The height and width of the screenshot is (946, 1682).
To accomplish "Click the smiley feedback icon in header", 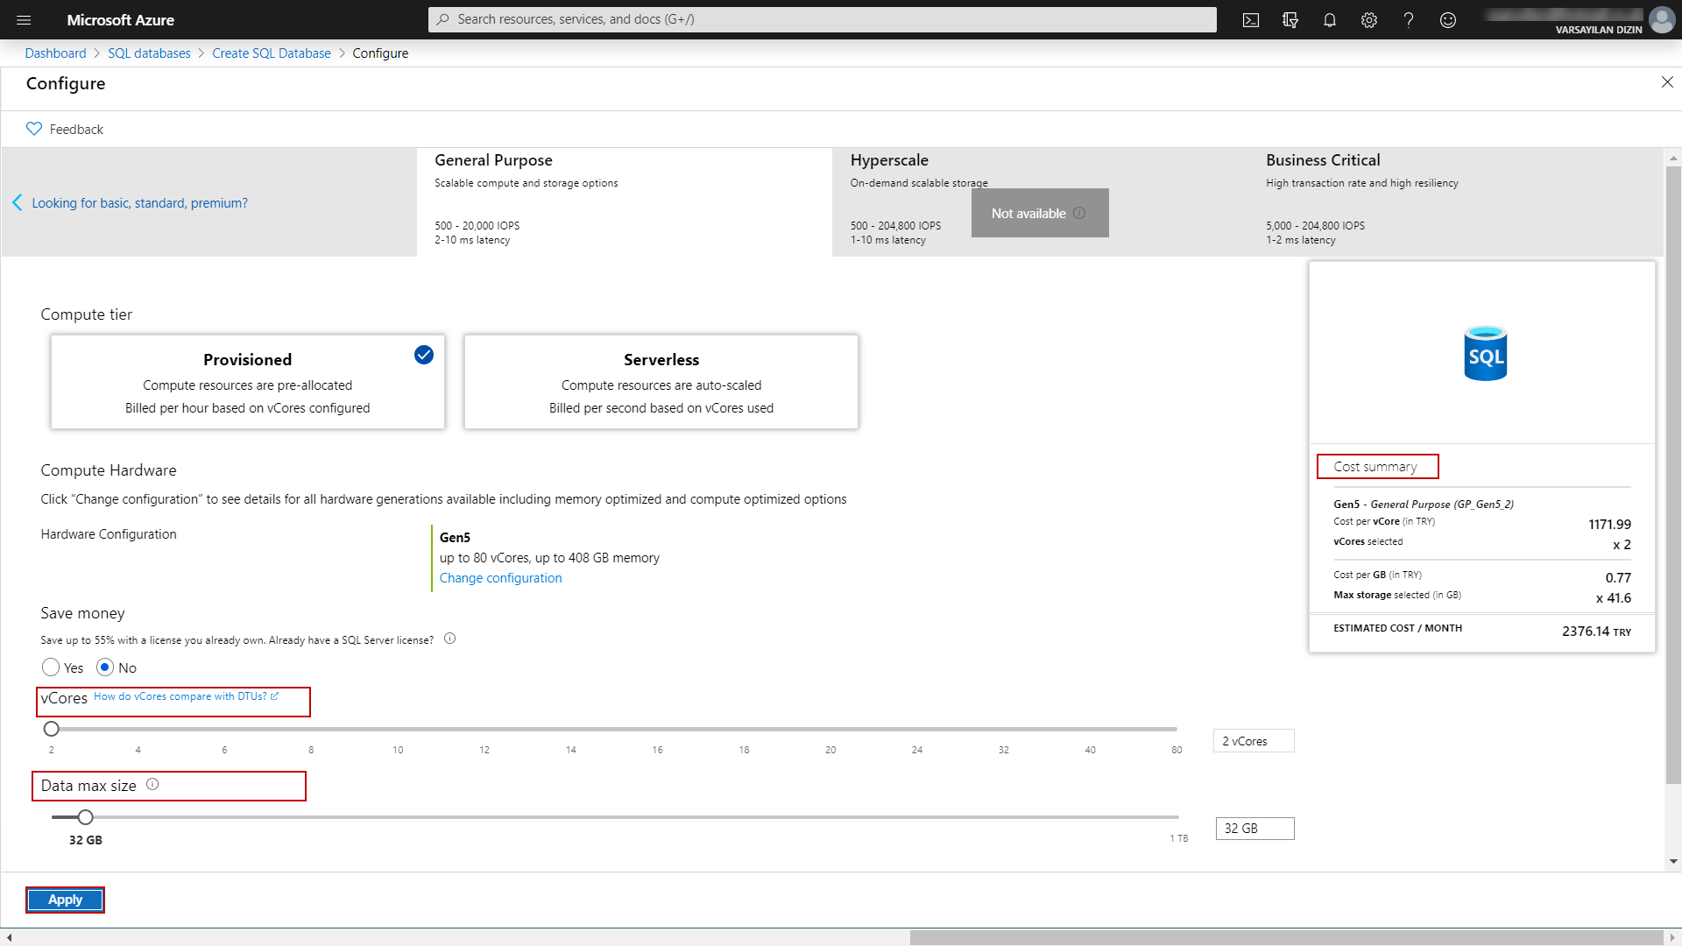I will (x=1448, y=20).
